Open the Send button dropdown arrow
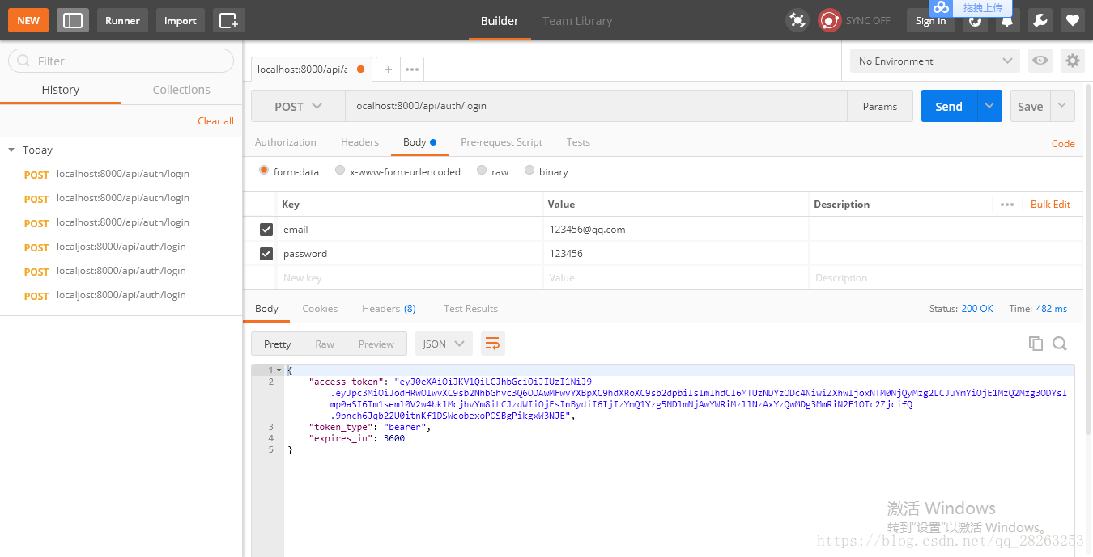This screenshot has width=1093, height=557. pos(989,106)
